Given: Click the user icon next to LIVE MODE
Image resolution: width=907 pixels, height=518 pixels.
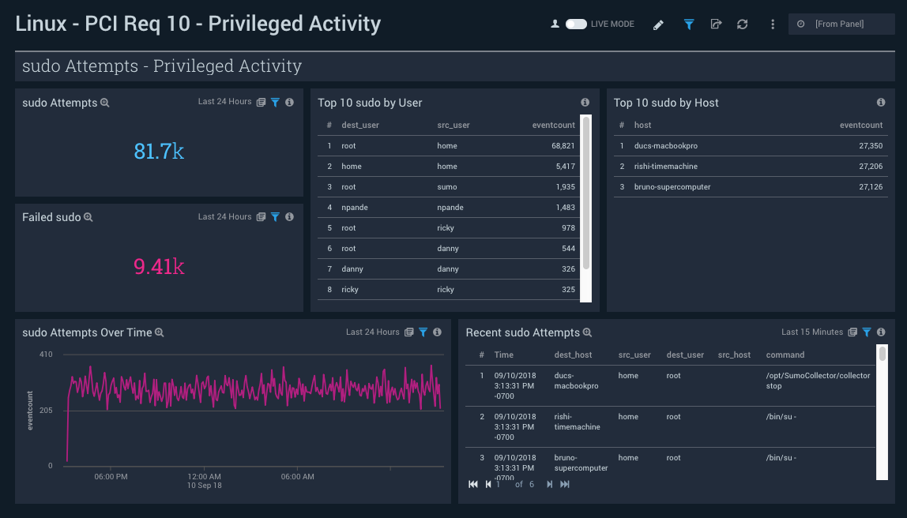Looking at the screenshot, I should 555,24.
